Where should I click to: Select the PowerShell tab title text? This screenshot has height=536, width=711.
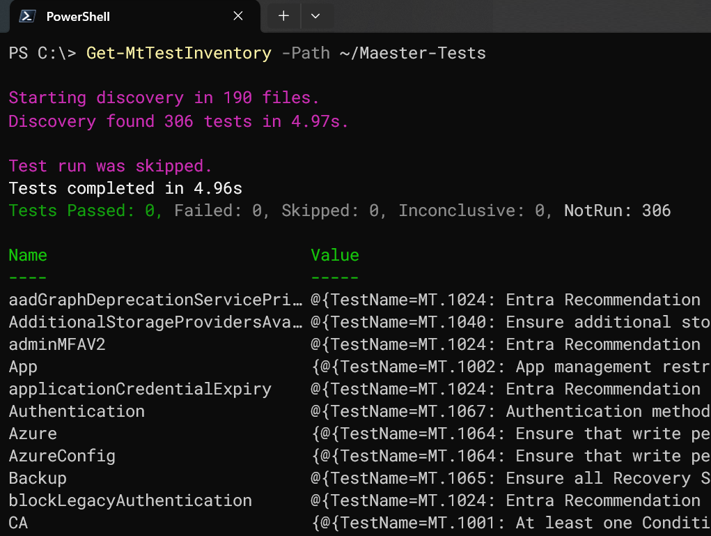[x=79, y=16]
